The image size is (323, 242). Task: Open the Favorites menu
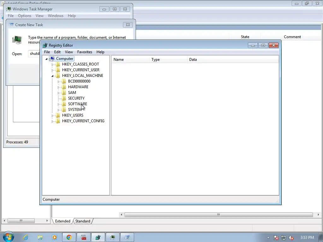coord(85,52)
